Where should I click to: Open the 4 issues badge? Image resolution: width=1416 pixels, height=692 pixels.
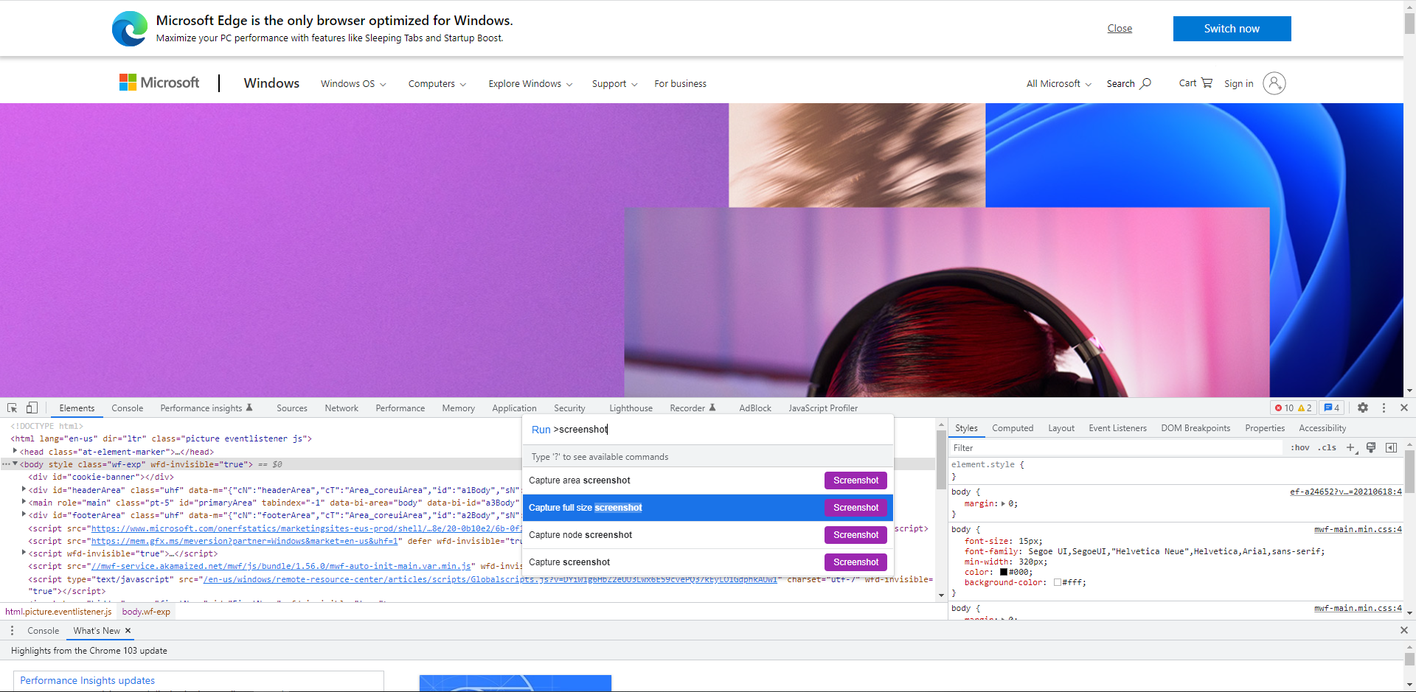coord(1332,408)
